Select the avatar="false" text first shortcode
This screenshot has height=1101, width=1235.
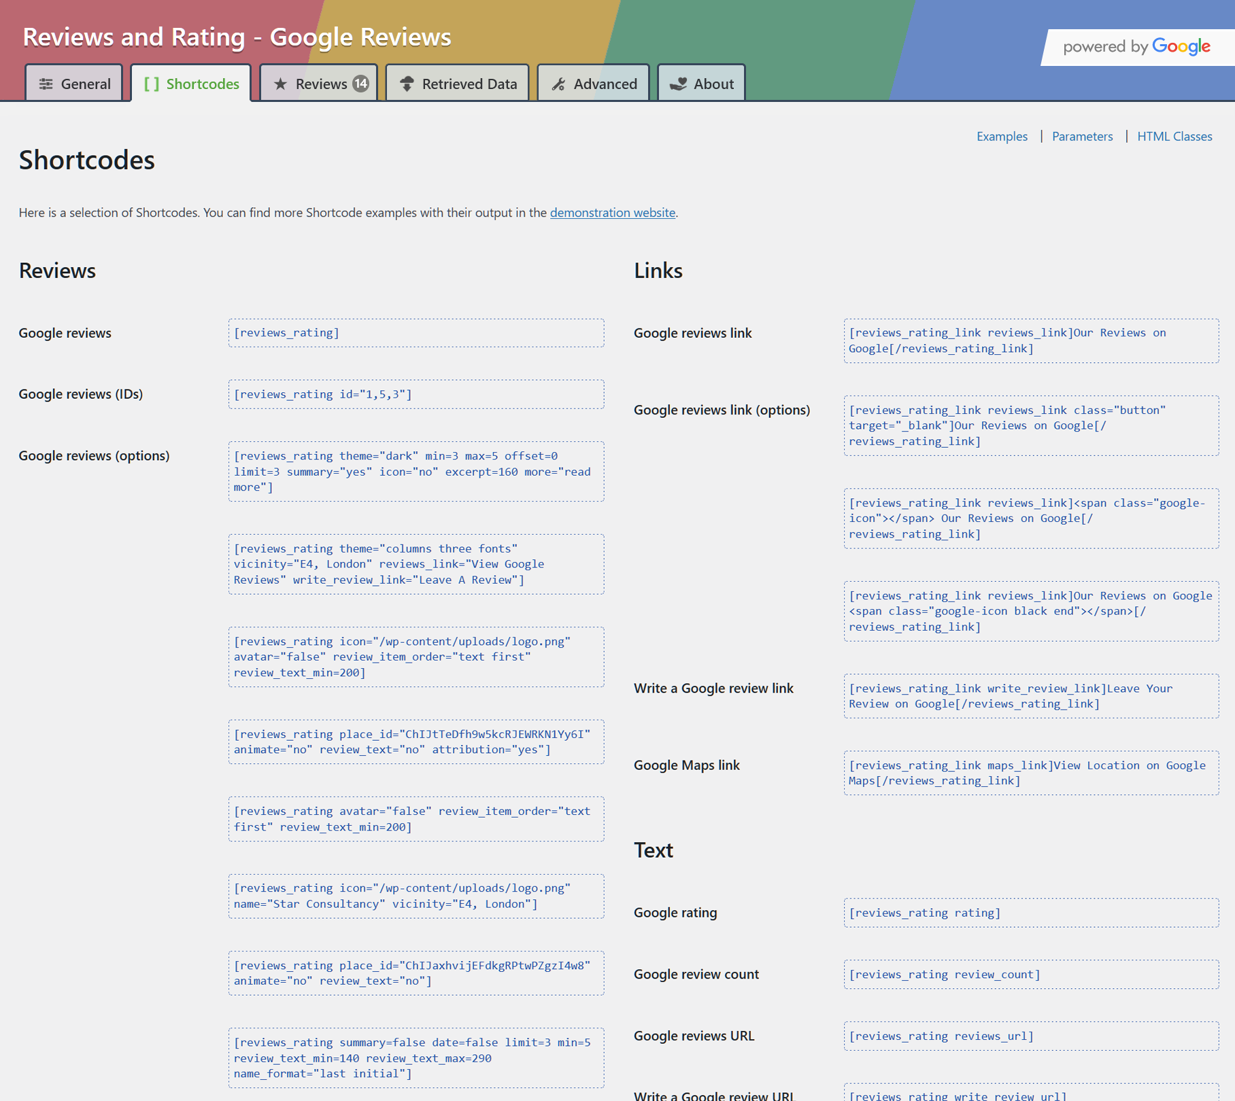[416, 819]
